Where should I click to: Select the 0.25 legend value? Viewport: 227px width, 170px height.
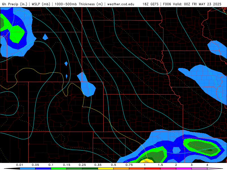pos(82,165)
